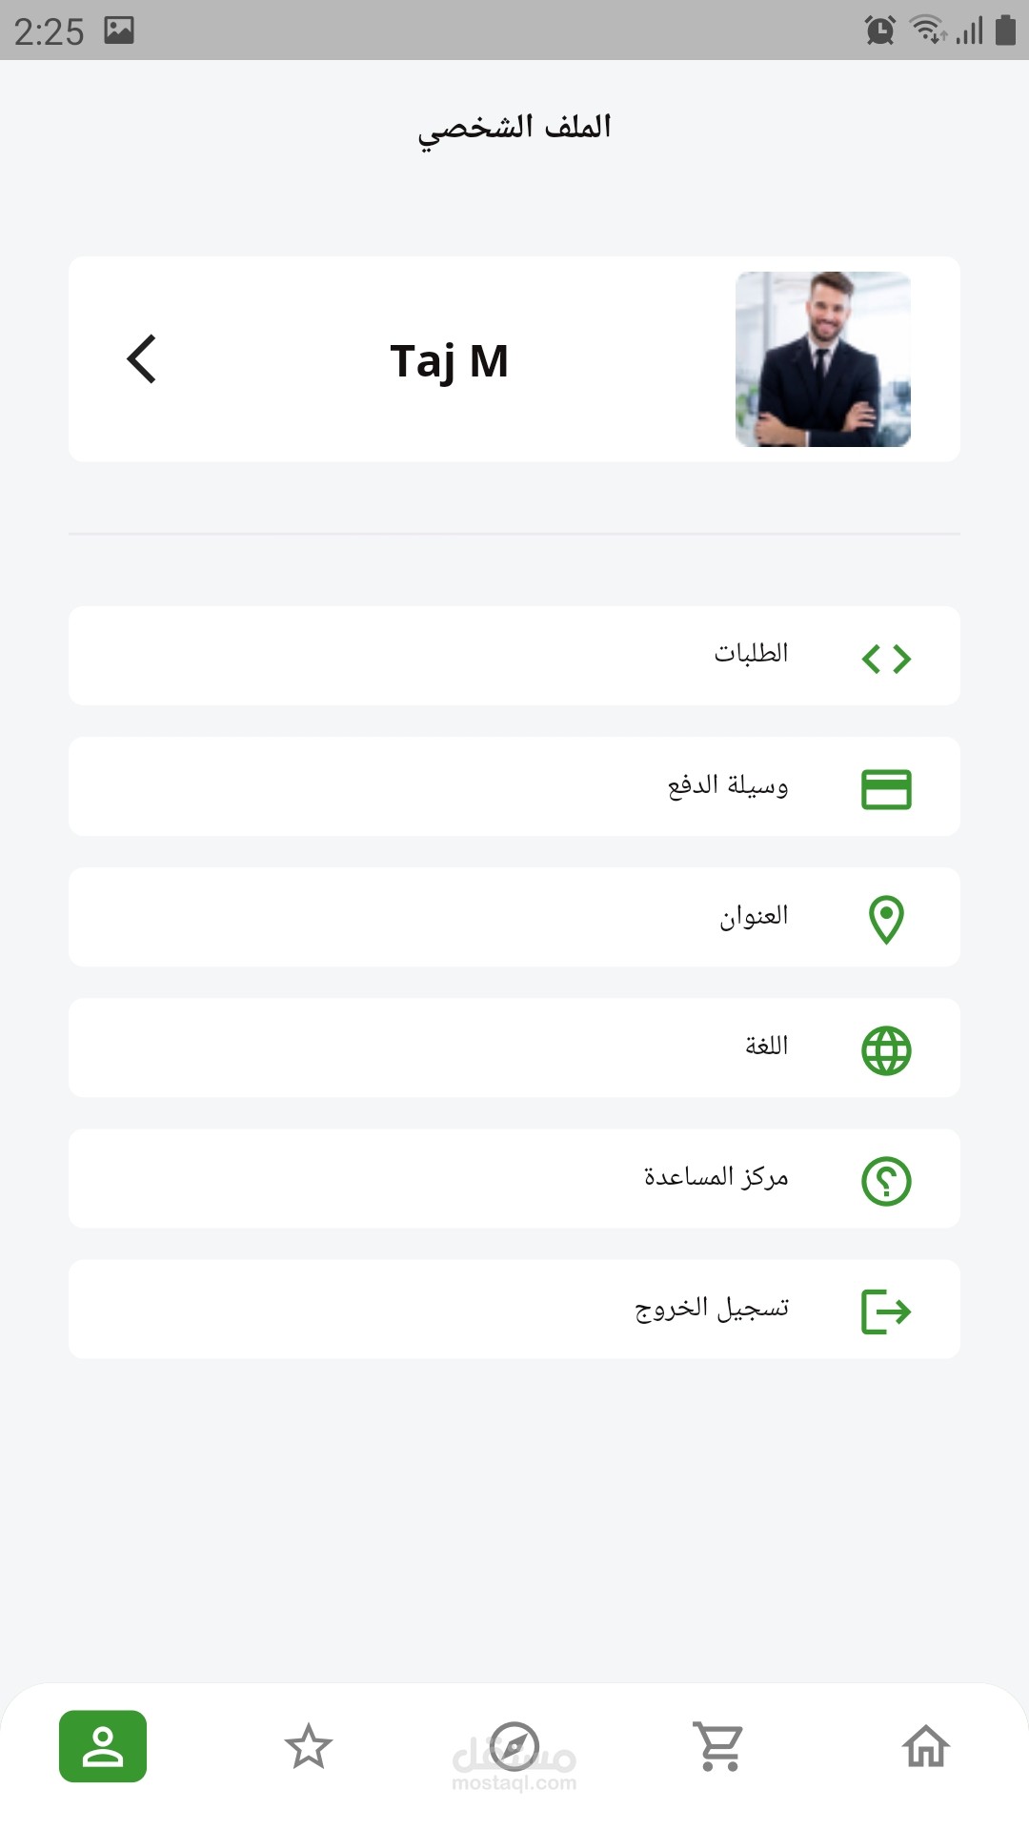The height and width of the screenshot is (1830, 1029).
Task: Tap the user profile photo
Action: click(823, 359)
